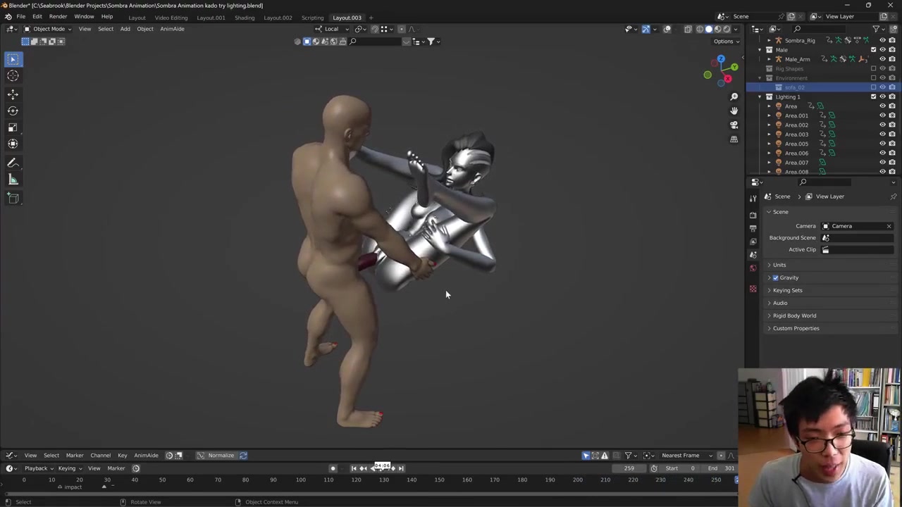Open the Render menu
Viewport: 902px width, 507px height.
(58, 17)
